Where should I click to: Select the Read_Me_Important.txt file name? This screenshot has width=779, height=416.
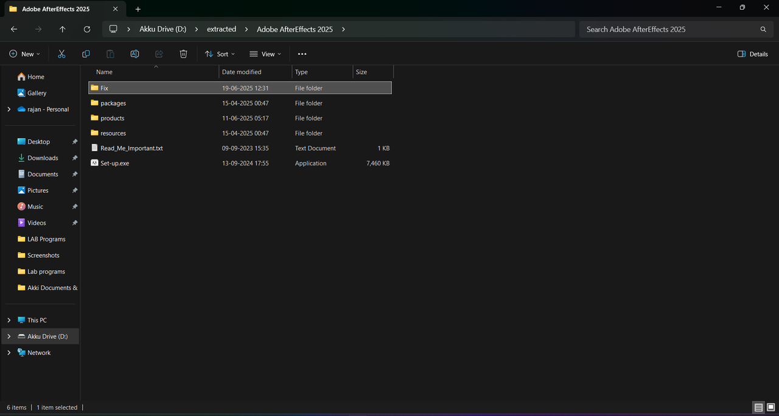click(131, 148)
